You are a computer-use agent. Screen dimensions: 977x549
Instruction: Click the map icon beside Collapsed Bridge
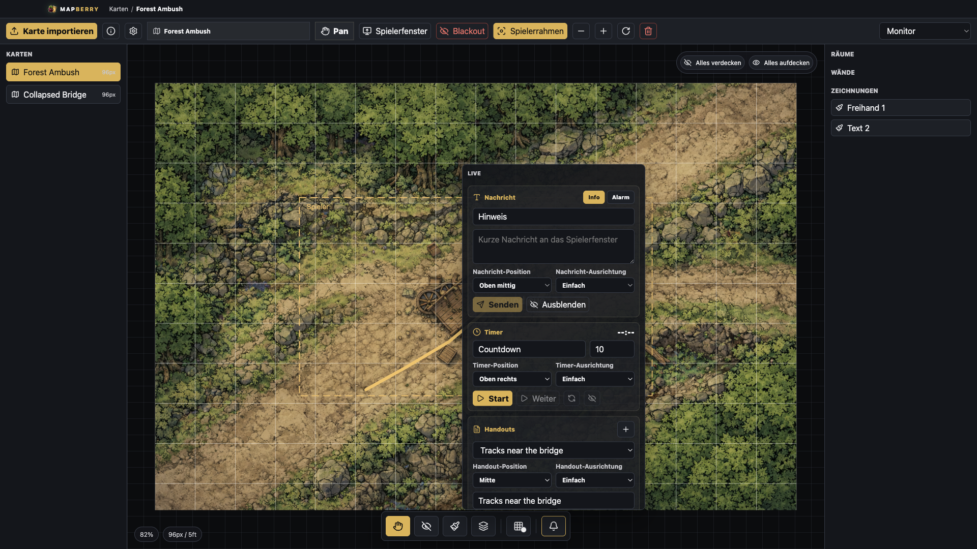click(15, 95)
